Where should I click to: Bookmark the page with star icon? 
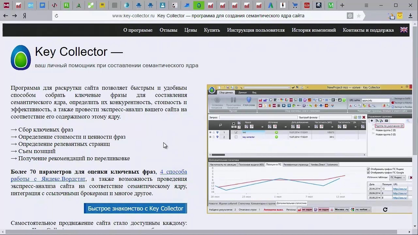click(359, 16)
